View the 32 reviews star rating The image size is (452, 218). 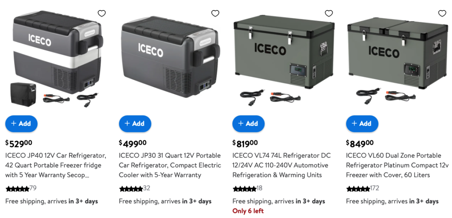(135, 189)
